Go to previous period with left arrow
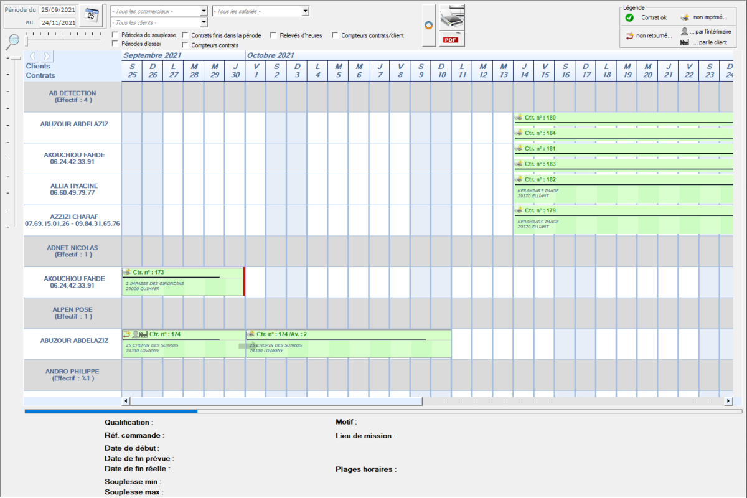Viewport: 747px width, 498px height. 34,56
